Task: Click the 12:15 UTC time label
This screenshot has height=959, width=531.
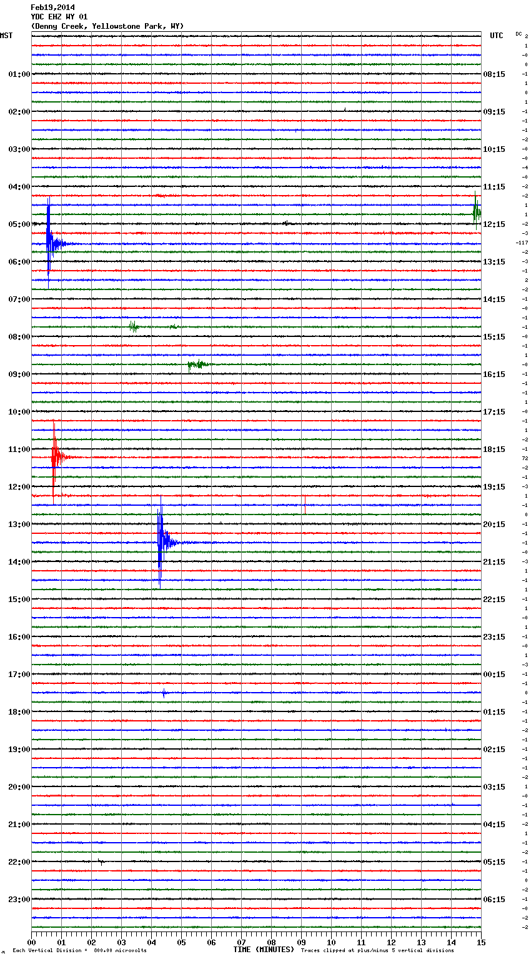Action: (x=494, y=224)
